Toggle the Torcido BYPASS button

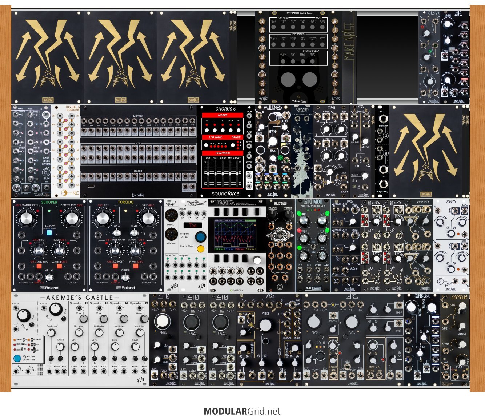(136, 266)
